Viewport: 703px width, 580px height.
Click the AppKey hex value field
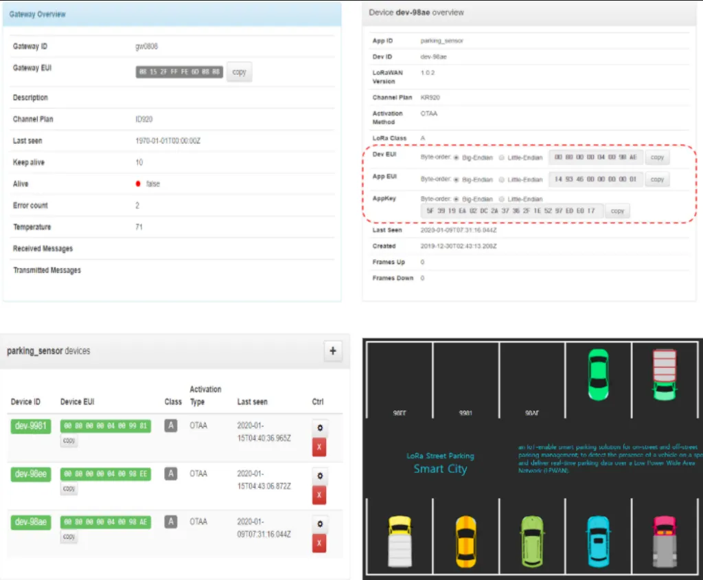(x=512, y=211)
